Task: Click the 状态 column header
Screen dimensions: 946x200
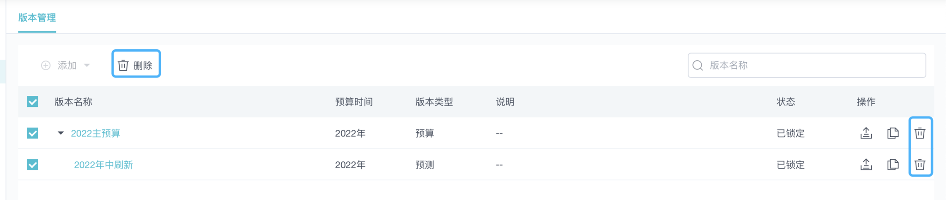Action: pyautogui.click(x=786, y=102)
